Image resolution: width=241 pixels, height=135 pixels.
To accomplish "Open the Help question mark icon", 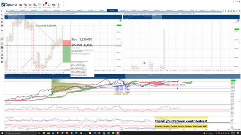I will click(x=58, y=5).
